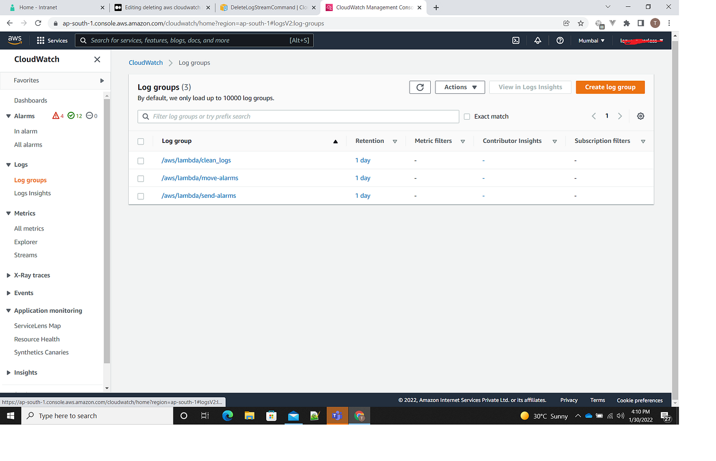Open the /aws/lambda/send-alarms log group
716x461 pixels.
pyautogui.click(x=199, y=195)
